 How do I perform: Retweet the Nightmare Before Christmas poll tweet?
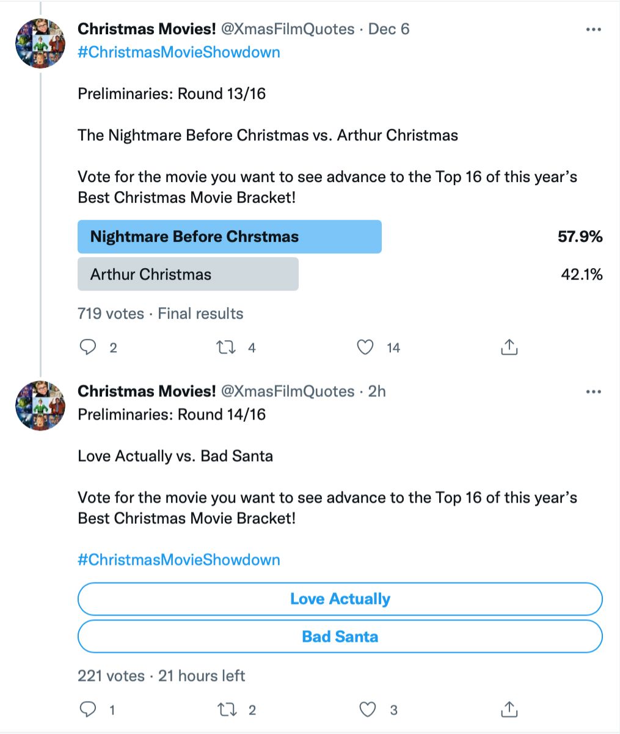pyautogui.click(x=227, y=347)
